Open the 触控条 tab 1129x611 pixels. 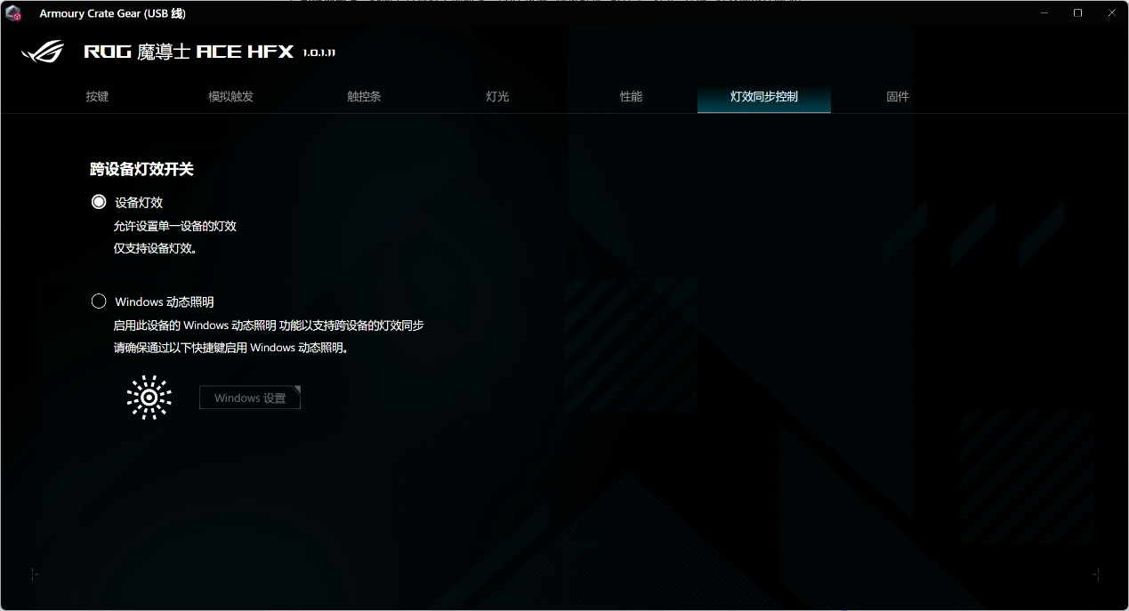pyautogui.click(x=364, y=96)
